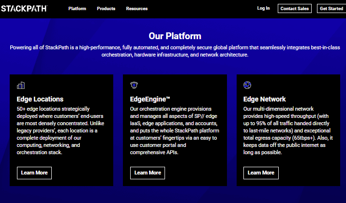
Task: Open the Products menu
Action: [x=106, y=9]
